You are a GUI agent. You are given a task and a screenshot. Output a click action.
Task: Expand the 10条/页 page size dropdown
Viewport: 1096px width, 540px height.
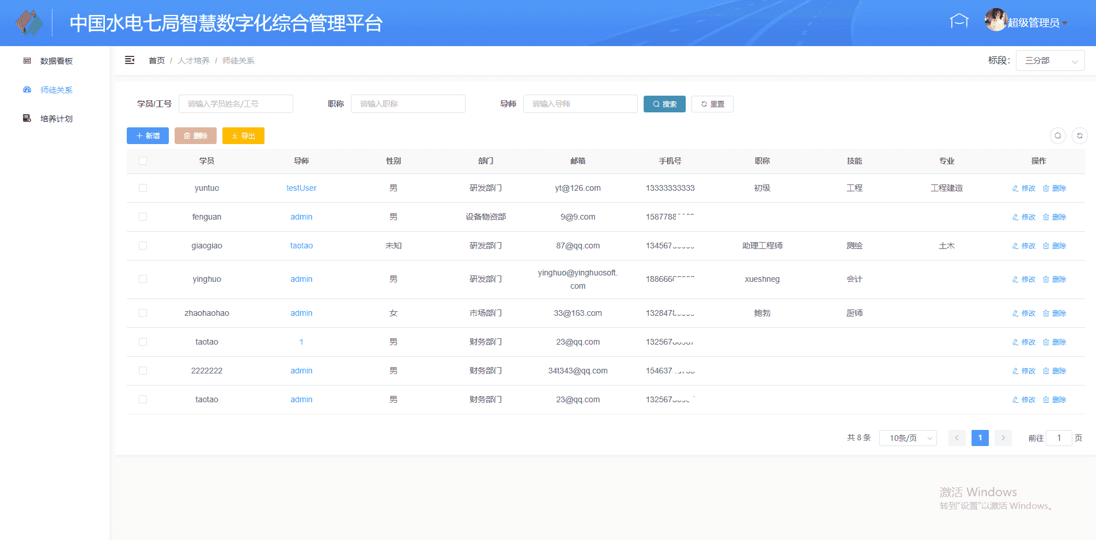908,438
